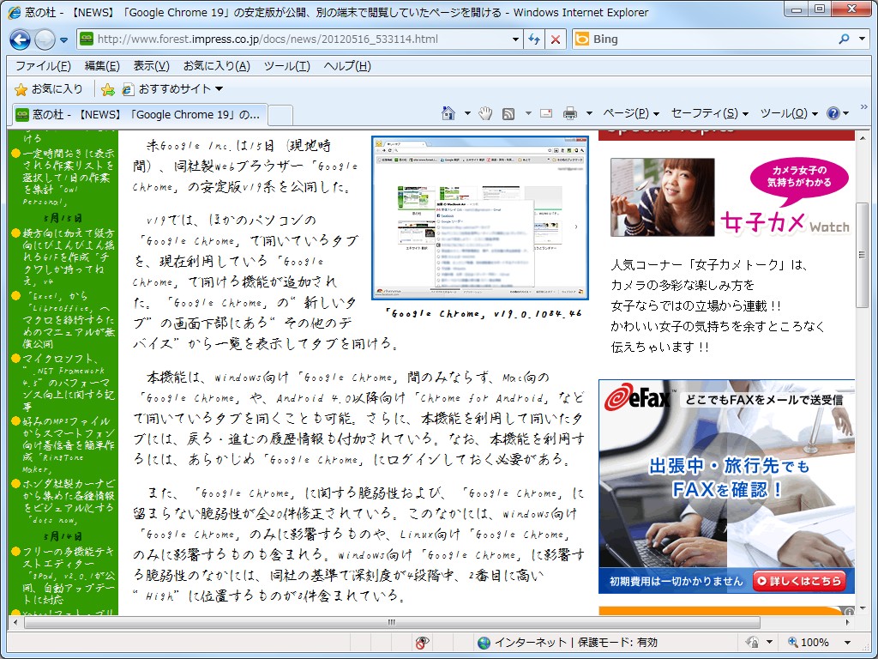Open the address bar history dropdown
This screenshot has height=659, width=878.
[x=514, y=39]
